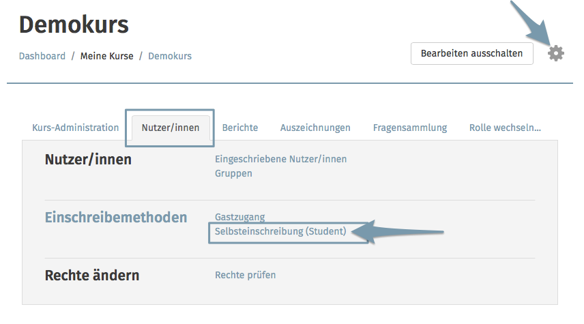The height and width of the screenshot is (324, 584).
Task: Open Gastzugang enrollment method
Action: (240, 216)
